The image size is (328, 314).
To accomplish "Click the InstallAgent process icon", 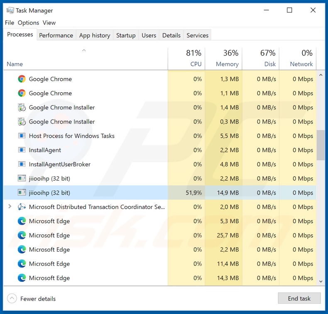I will coord(22,150).
